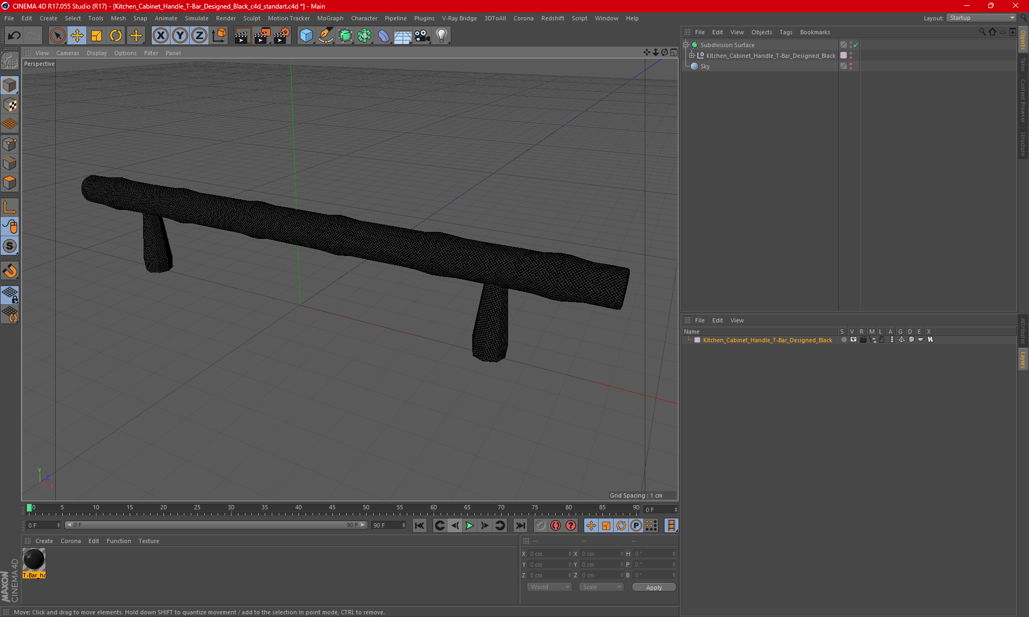1029x617 pixels.
Task: Add a Cube primitive object
Action: pos(306,35)
